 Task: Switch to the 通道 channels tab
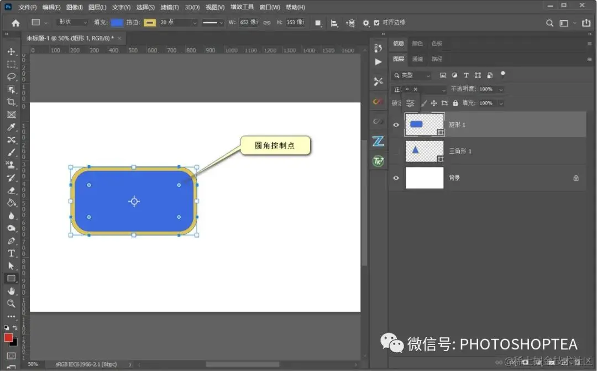(418, 59)
